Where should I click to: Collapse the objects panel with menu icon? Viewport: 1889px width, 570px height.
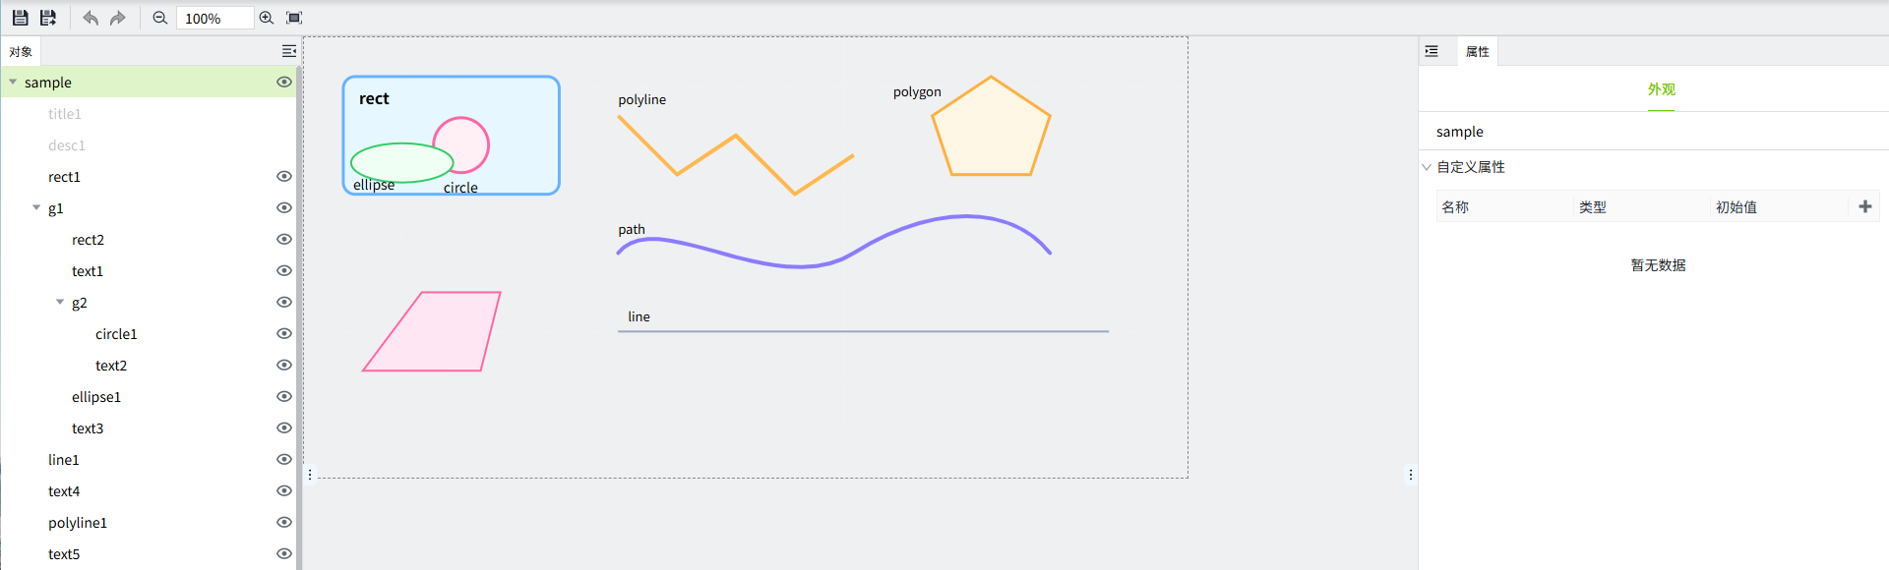click(288, 51)
